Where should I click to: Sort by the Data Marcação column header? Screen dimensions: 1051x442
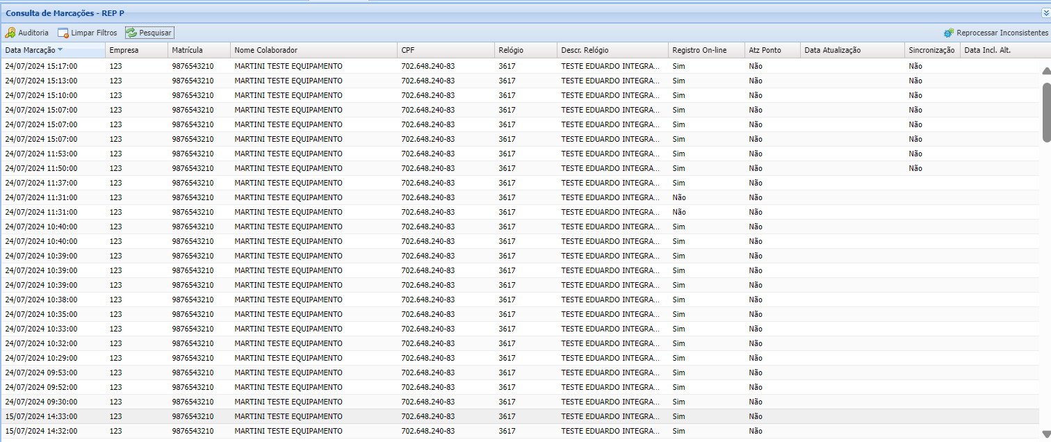point(53,50)
